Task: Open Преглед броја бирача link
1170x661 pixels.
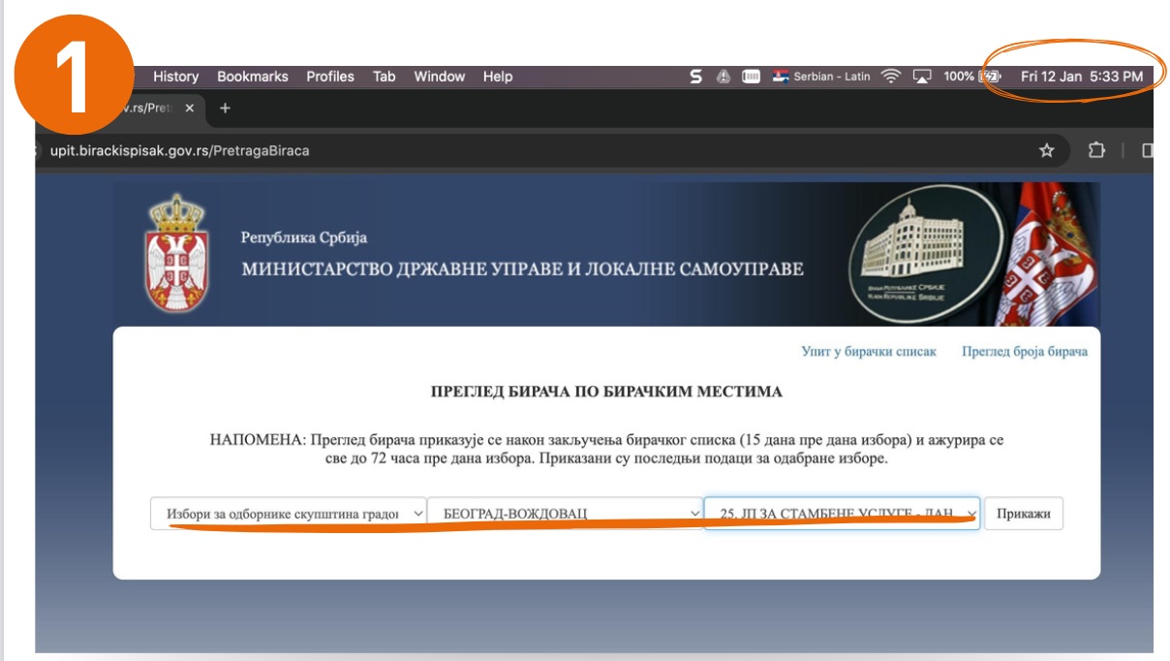Action: pos(1025,352)
